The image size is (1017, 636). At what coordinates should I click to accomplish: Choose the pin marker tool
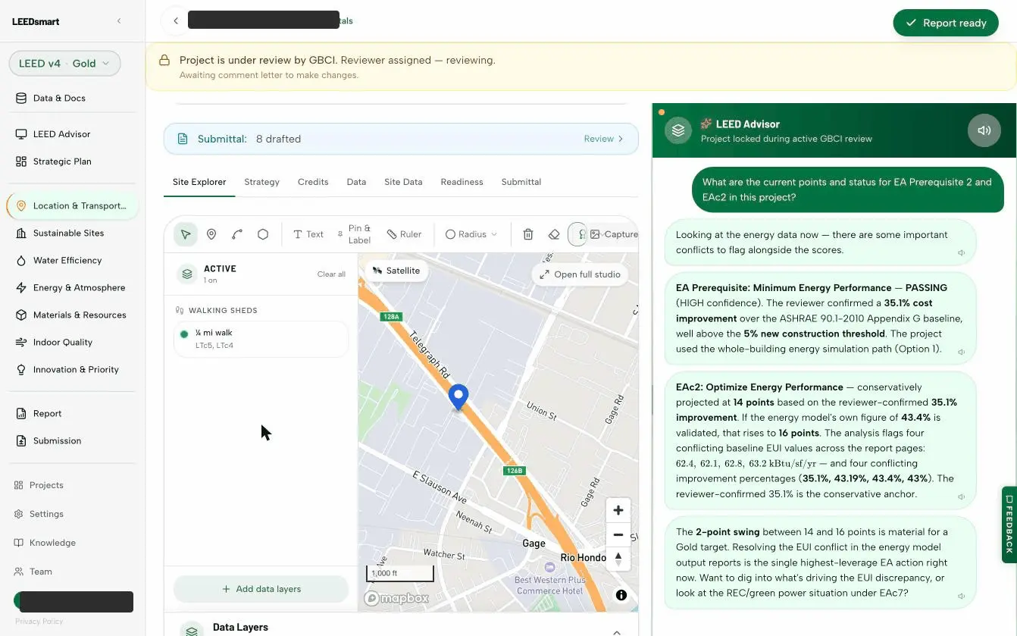pos(211,234)
